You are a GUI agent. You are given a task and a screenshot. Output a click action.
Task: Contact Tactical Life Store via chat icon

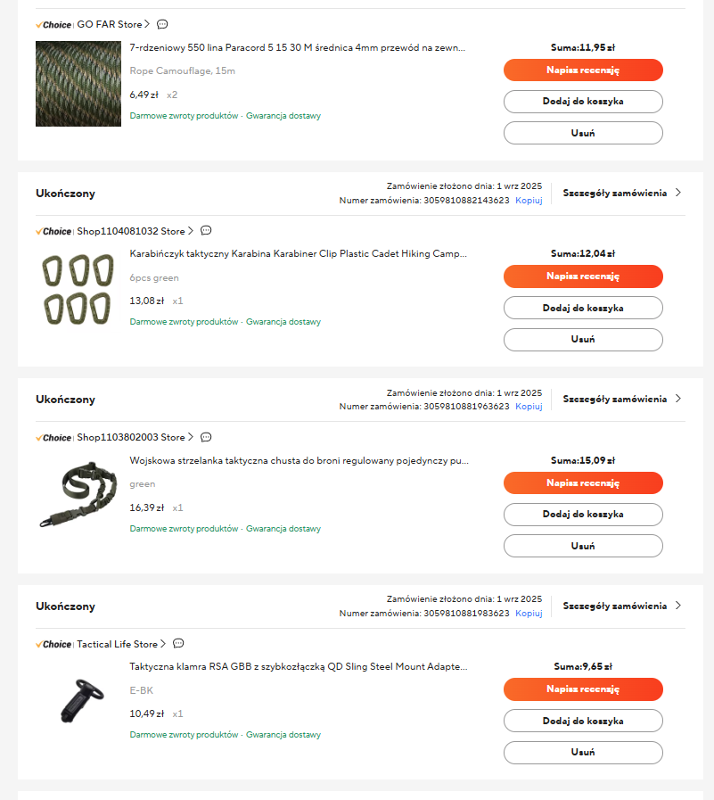point(178,643)
